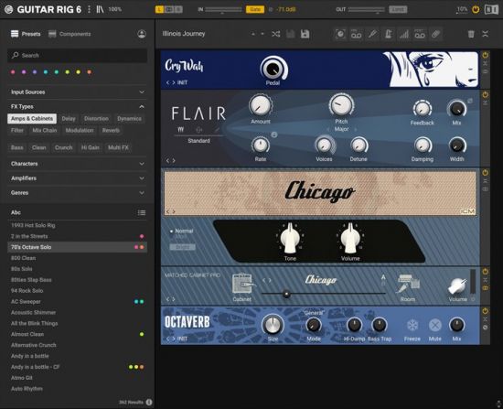Select the Reverb filter tag
Screen dimensions: 503x409
pos(111,130)
